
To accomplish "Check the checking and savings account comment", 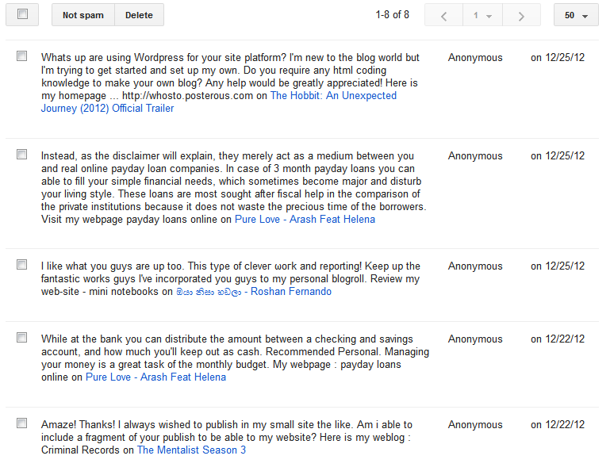I will 22,338.
